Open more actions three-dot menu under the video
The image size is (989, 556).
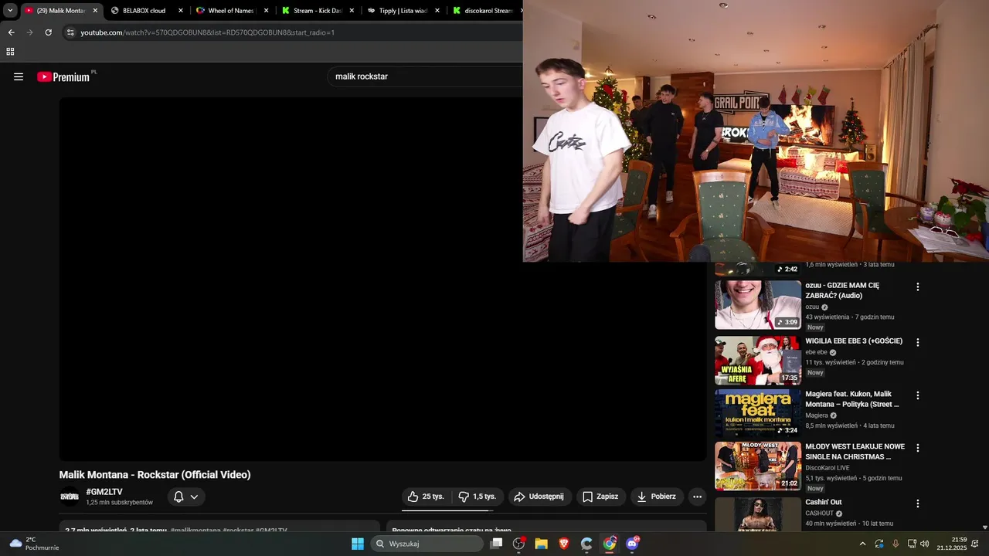tap(697, 497)
